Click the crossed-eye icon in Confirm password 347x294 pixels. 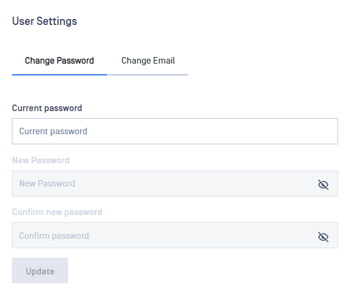coord(323,236)
